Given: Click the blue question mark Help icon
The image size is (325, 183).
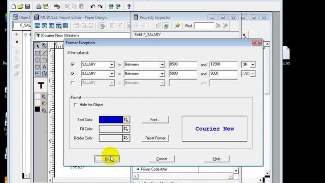Looking at the screenshot, I should pos(129,7).
